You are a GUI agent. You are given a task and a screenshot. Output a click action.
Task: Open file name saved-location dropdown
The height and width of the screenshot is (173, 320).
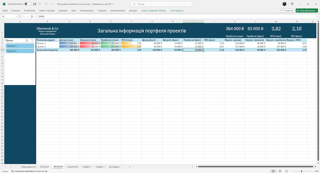(x=113, y=4)
